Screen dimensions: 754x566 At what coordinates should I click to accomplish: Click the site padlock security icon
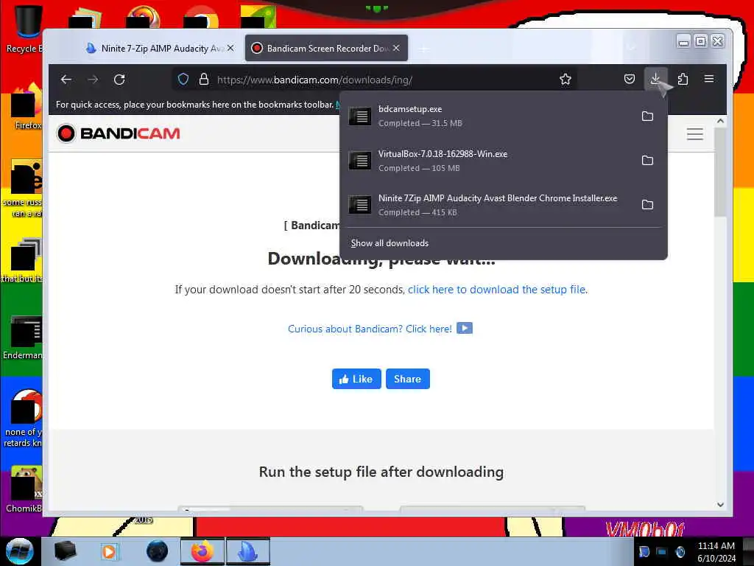[x=204, y=80]
